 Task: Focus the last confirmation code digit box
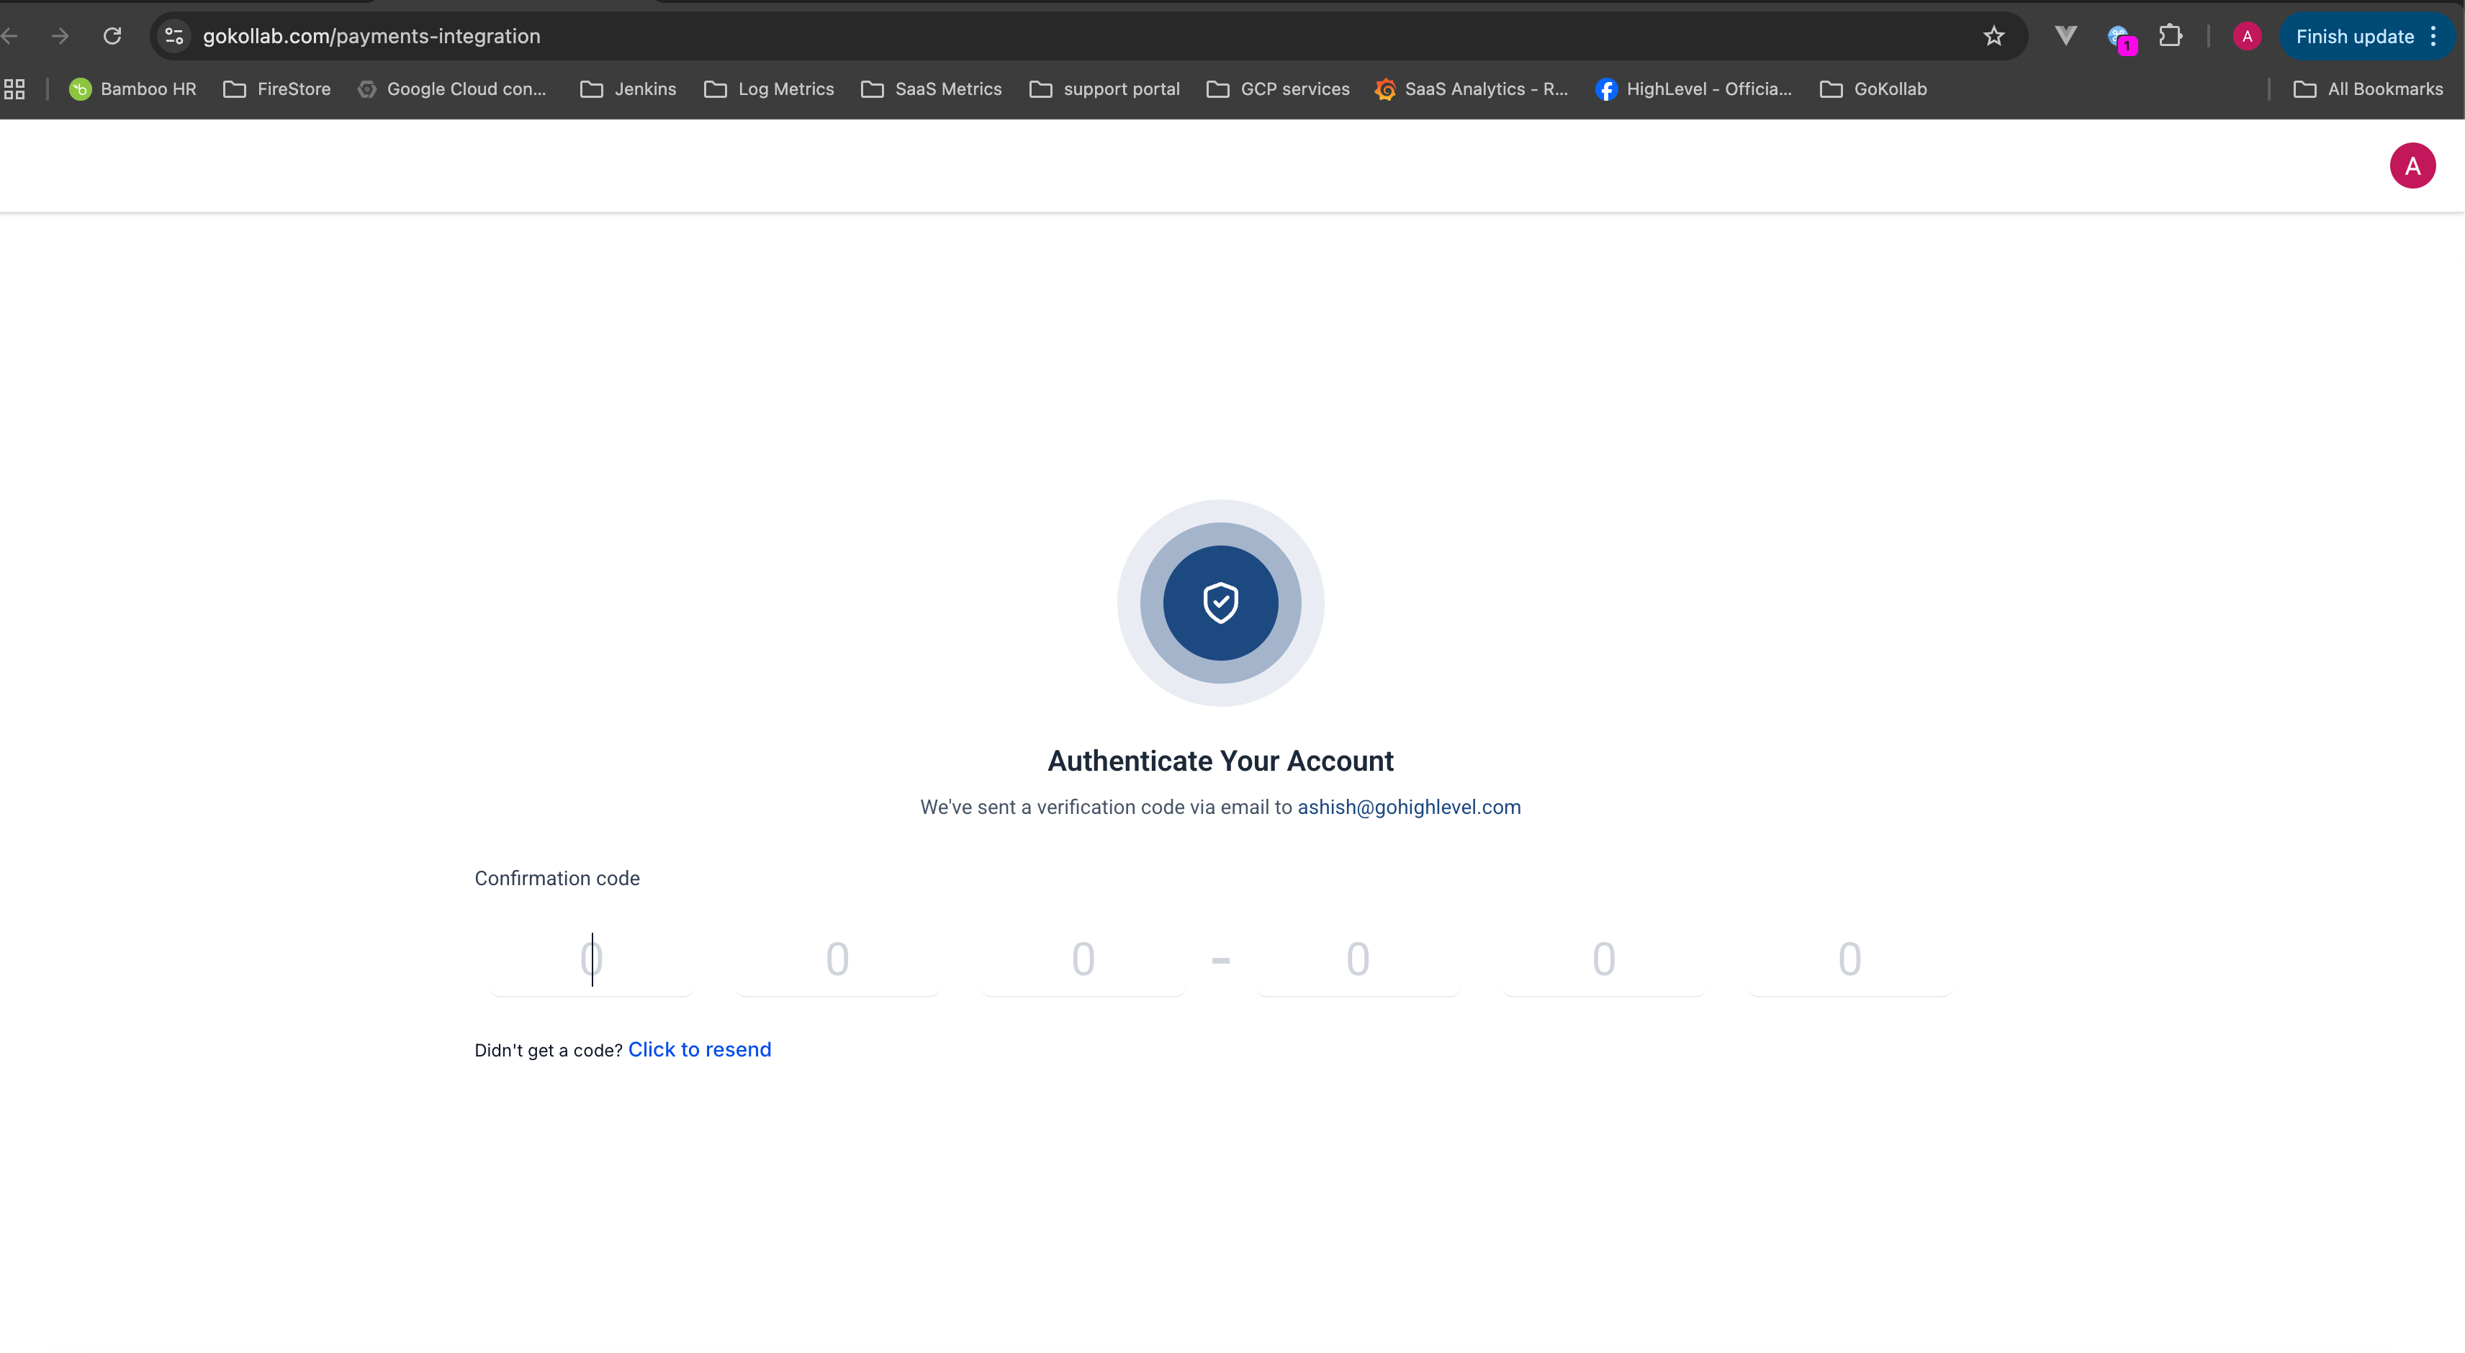click(x=1849, y=959)
